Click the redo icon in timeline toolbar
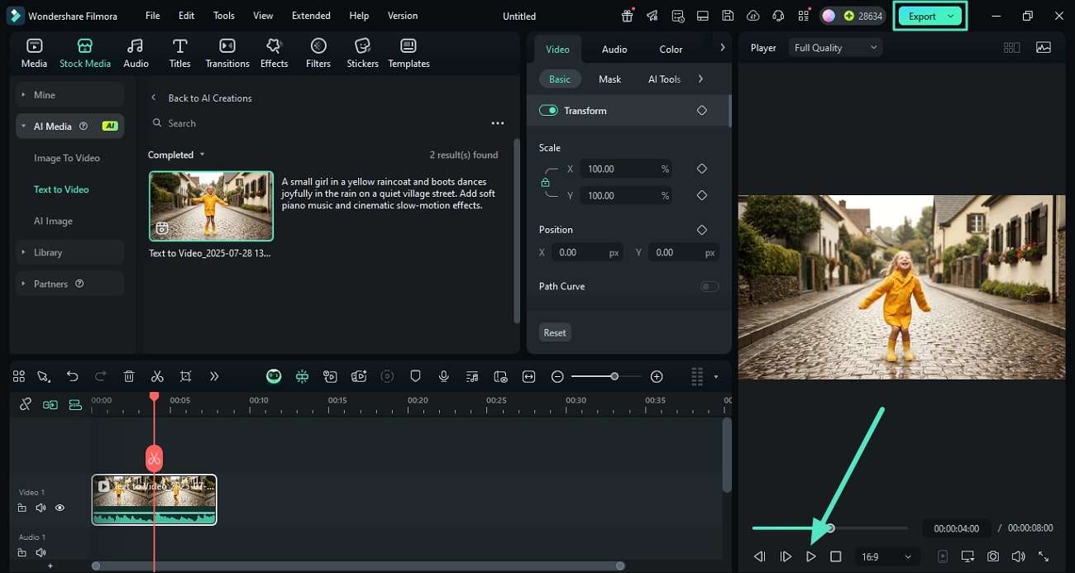 (100, 376)
